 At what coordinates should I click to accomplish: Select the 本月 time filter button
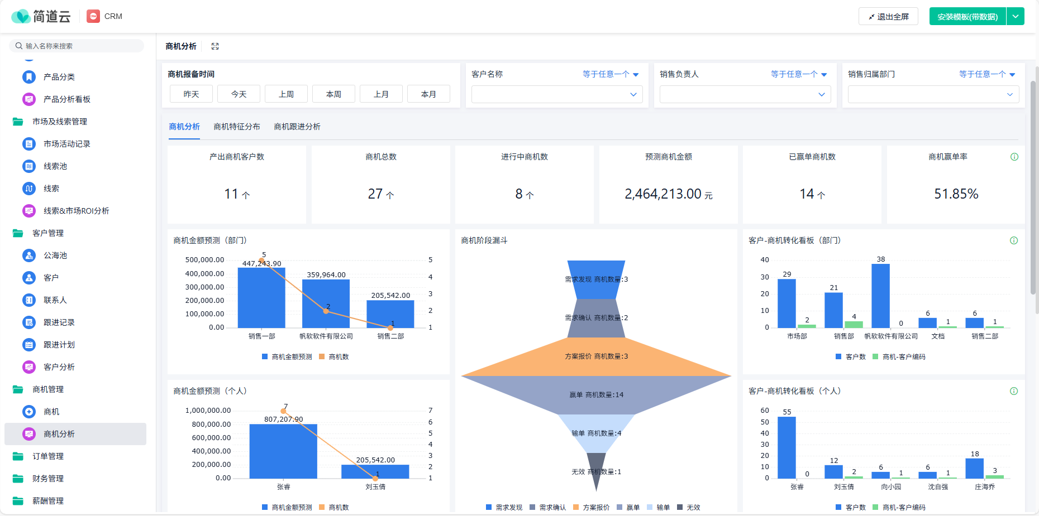(x=428, y=94)
